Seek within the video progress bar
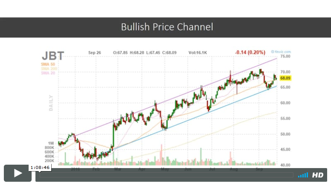This screenshot has width=331, height=186. pyautogui.click(x=167, y=175)
